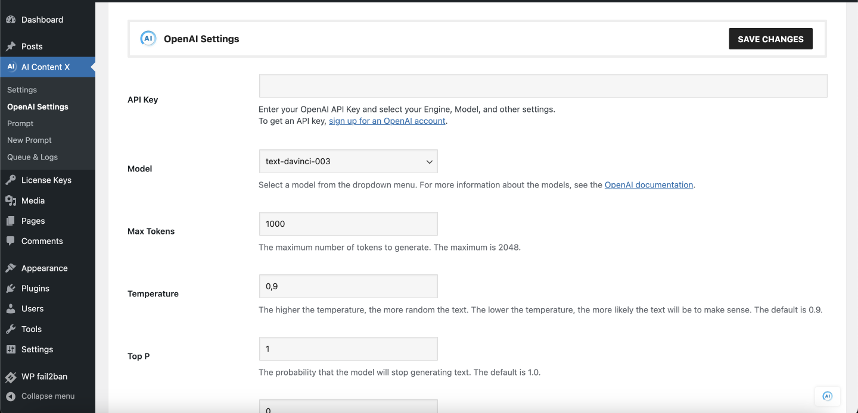Open the Pages menu label
Viewport: 858px width, 413px height.
pyautogui.click(x=33, y=221)
